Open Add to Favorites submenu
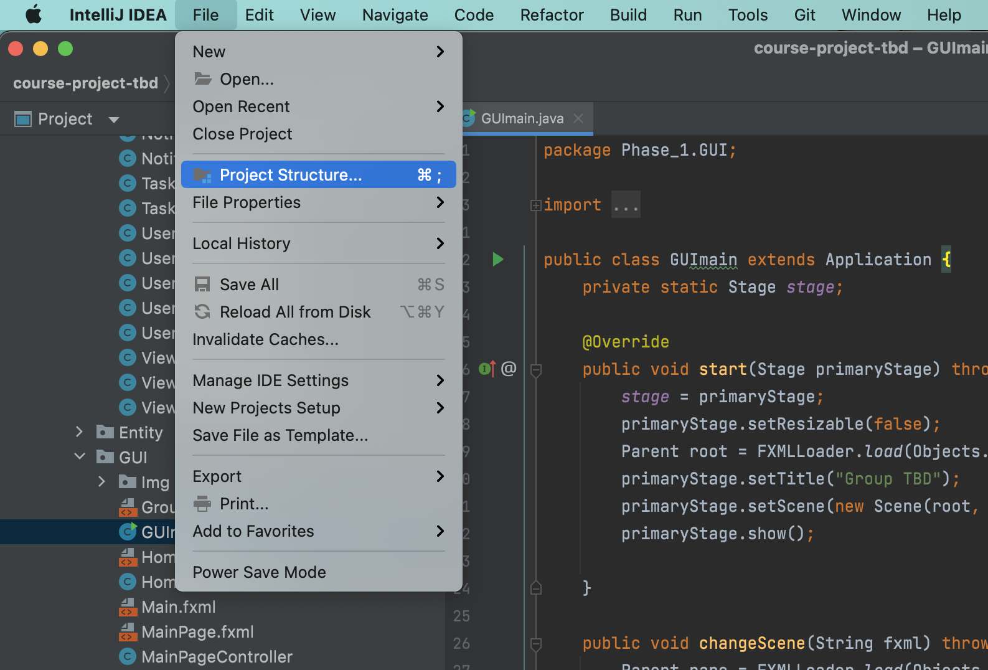The height and width of the screenshot is (670, 988). [318, 531]
